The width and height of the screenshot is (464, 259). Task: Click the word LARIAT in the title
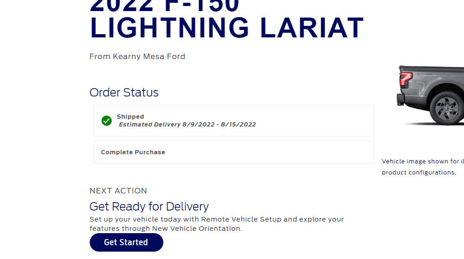click(312, 29)
